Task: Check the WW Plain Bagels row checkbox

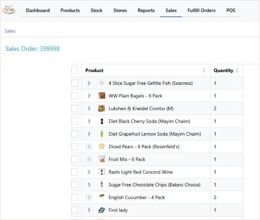Action: pyautogui.click(x=75, y=96)
